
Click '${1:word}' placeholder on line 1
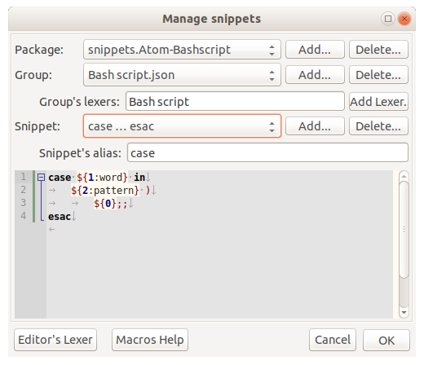click(x=102, y=178)
